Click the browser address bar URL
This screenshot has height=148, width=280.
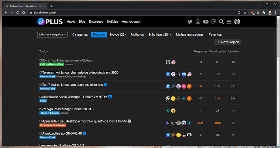(x=45, y=13)
